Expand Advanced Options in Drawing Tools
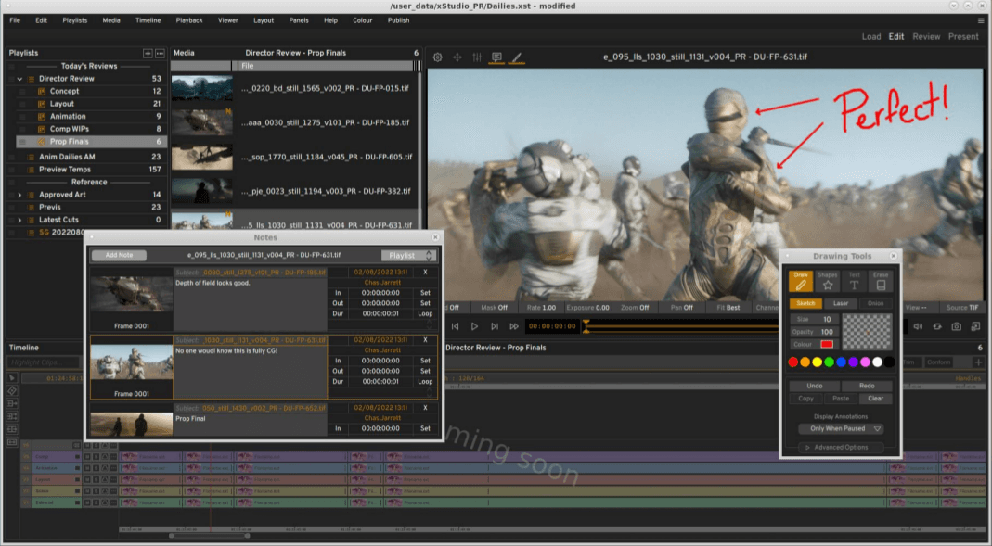Image resolution: width=992 pixels, height=546 pixels. pyautogui.click(x=839, y=447)
